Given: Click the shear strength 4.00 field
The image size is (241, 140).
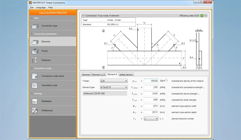Looking at the screenshot, I should click(151, 100).
